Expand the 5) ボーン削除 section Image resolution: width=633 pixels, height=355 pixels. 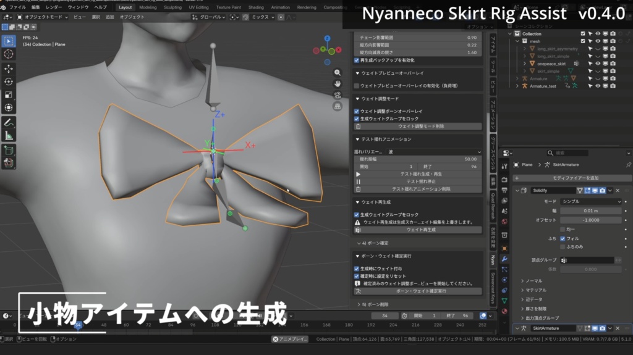[359, 304]
